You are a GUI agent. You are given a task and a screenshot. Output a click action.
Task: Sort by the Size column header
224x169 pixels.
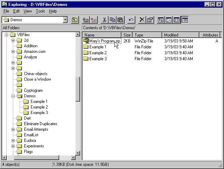point(127,35)
